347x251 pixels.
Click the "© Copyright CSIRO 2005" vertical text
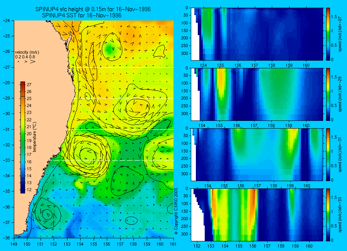[x=176, y=211]
